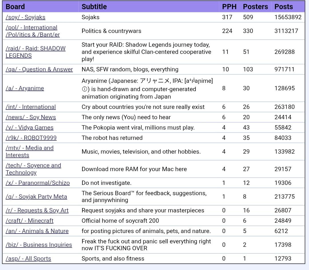Go to the /r9k/ - ROBOT9999 board
309x270 pixels.
point(31,138)
